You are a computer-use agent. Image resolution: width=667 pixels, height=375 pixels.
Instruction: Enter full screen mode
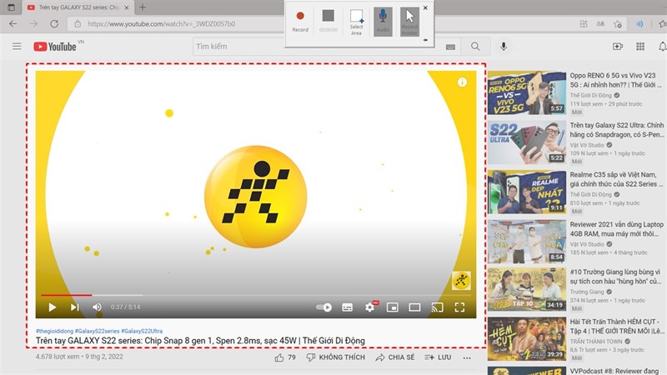(459, 307)
